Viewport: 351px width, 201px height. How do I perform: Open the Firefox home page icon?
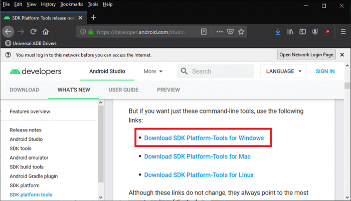click(46, 31)
